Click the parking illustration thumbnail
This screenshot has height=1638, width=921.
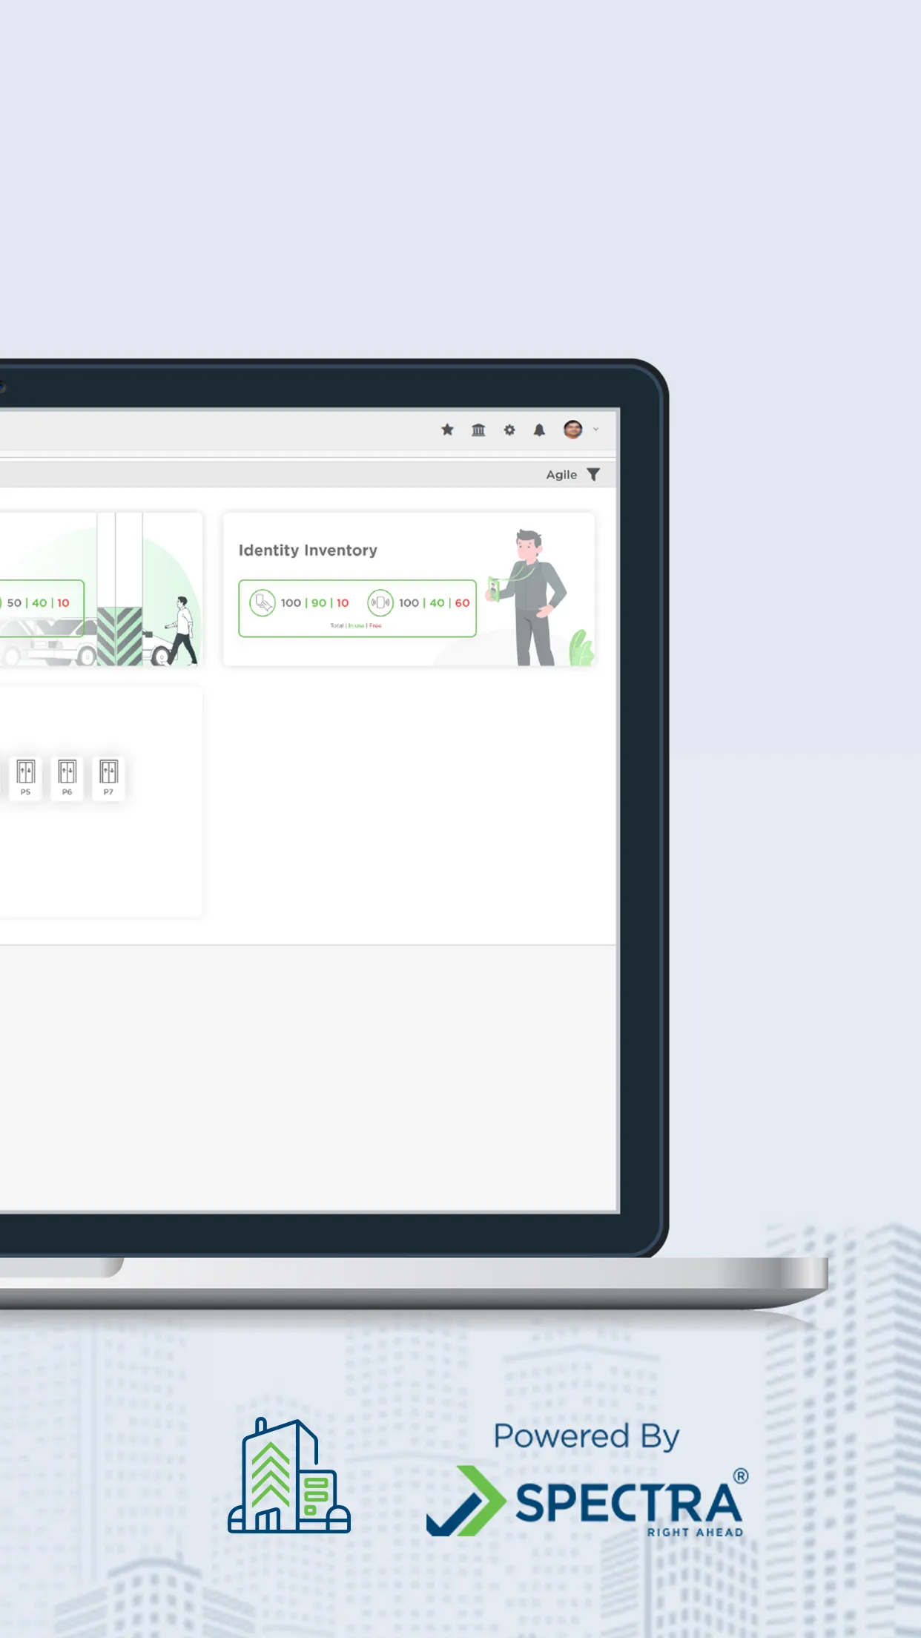point(101,589)
